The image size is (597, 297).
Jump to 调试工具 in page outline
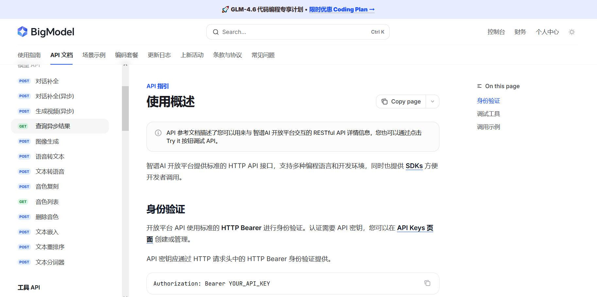click(488, 114)
